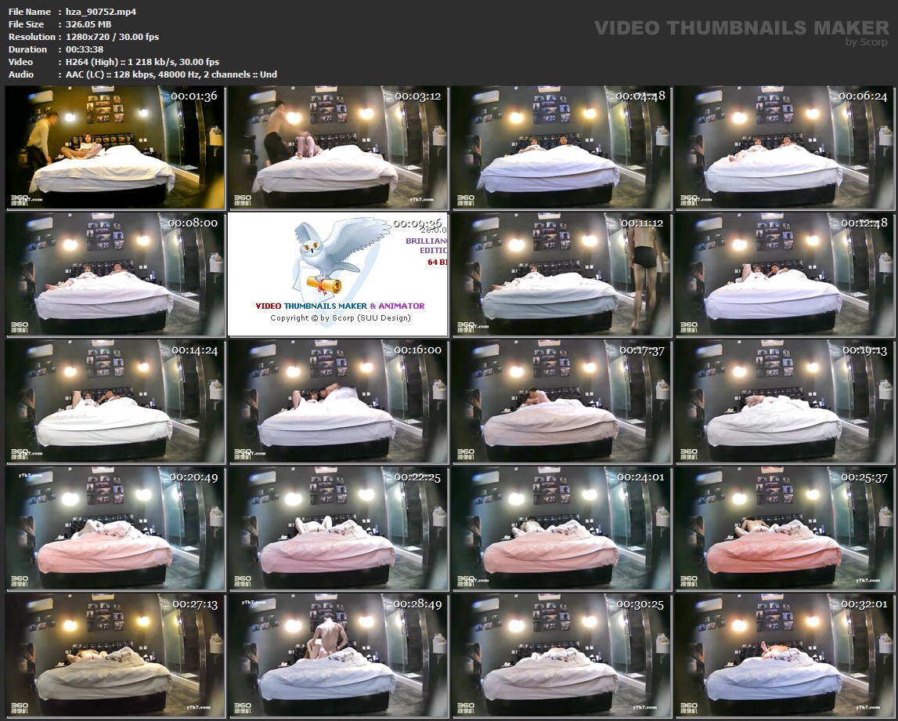The height and width of the screenshot is (721, 898).
Task: Click the frame timestamped 00:19:13
Action: tap(784, 400)
